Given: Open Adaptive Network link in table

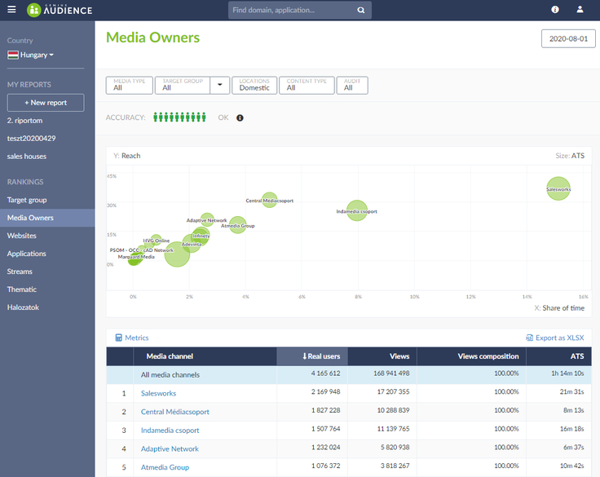Looking at the screenshot, I should pos(170,448).
